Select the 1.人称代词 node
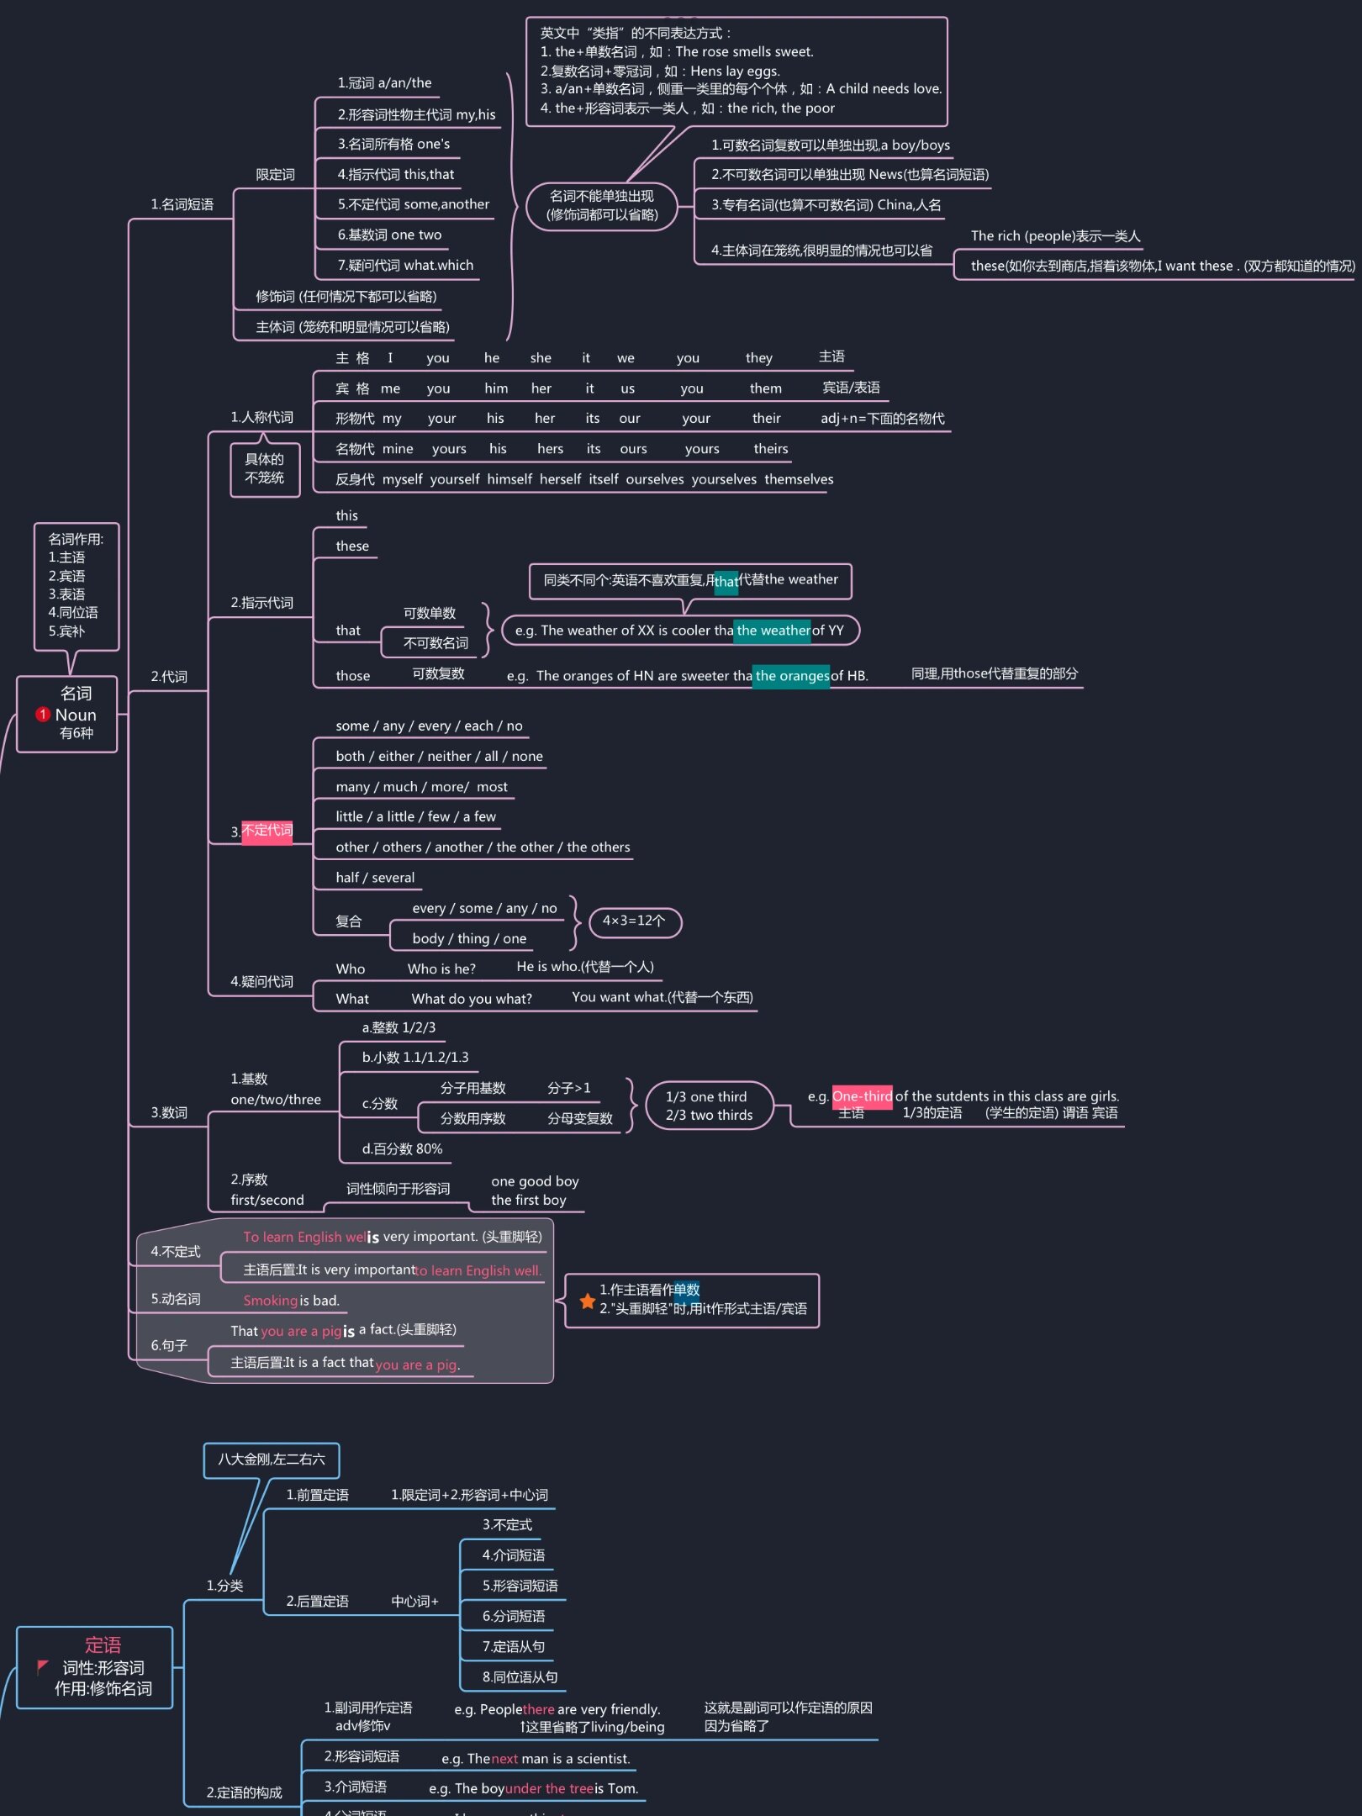Image resolution: width=1362 pixels, height=1816 pixels. pyautogui.click(x=261, y=417)
